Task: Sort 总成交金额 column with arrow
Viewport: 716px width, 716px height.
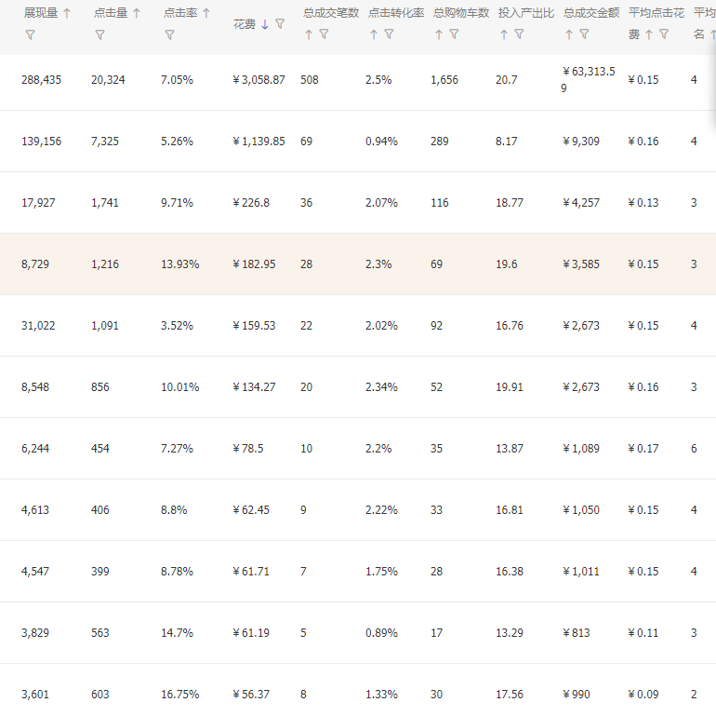Action: [x=569, y=34]
